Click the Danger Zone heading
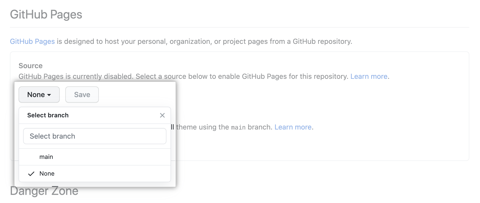Image resolution: width=480 pixels, height=203 pixels. [44, 191]
